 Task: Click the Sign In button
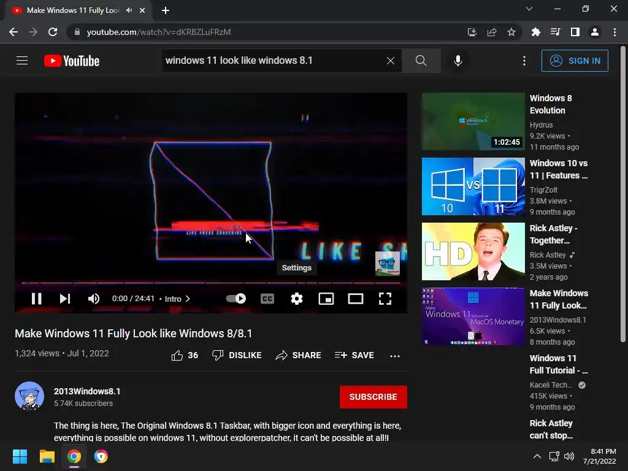point(575,61)
